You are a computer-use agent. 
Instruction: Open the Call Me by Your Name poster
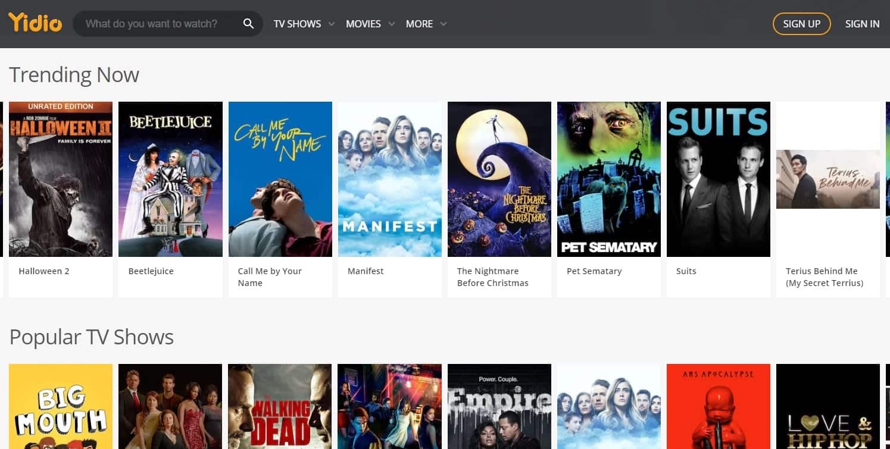point(280,179)
